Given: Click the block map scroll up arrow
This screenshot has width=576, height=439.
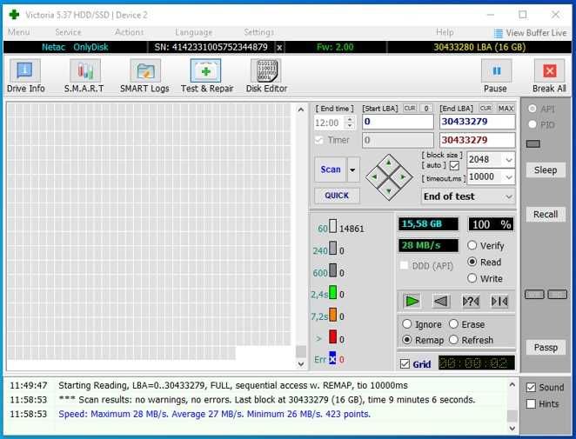Looking at the screenshot, I should (x=301, y=110).
